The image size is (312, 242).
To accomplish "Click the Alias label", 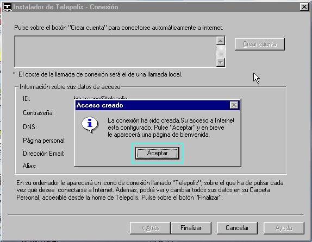I will click(29, 166).
